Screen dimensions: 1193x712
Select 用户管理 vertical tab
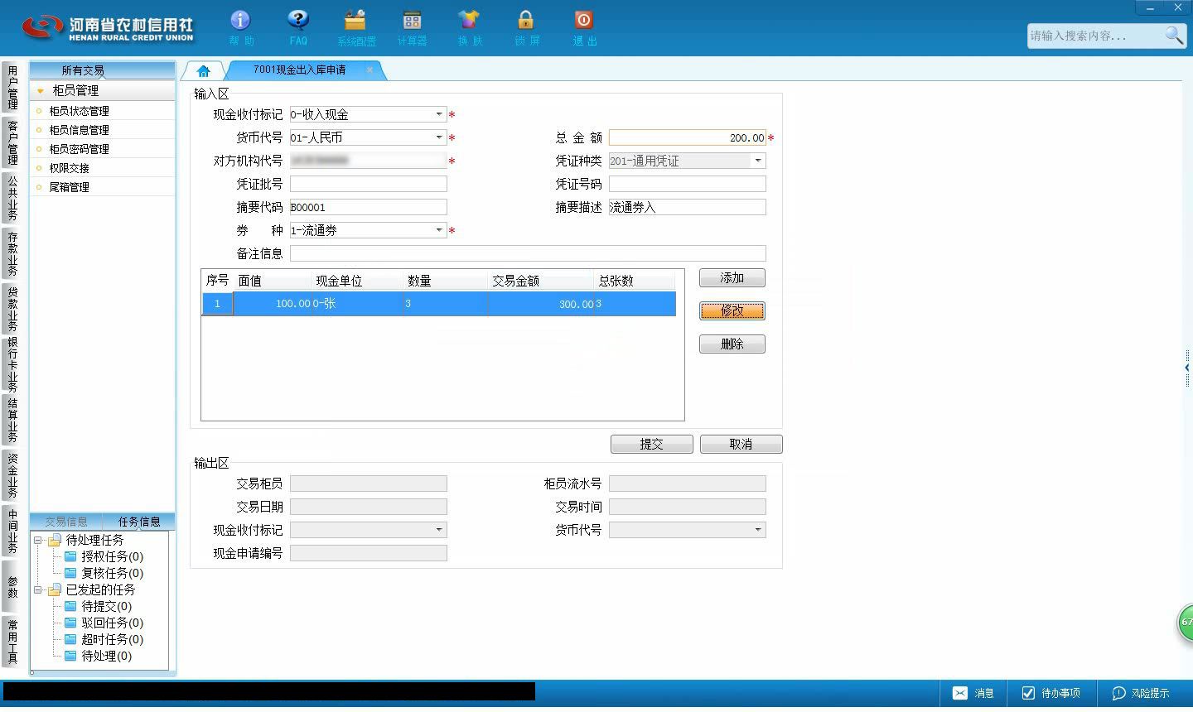coord(12,88)
